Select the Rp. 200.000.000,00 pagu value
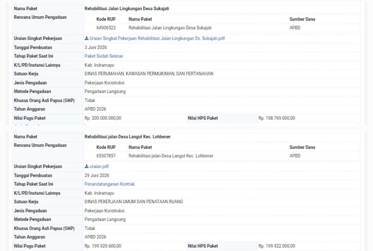Viewport: 373px width, 251px height. pyautogui.click(x=103, y=118)
